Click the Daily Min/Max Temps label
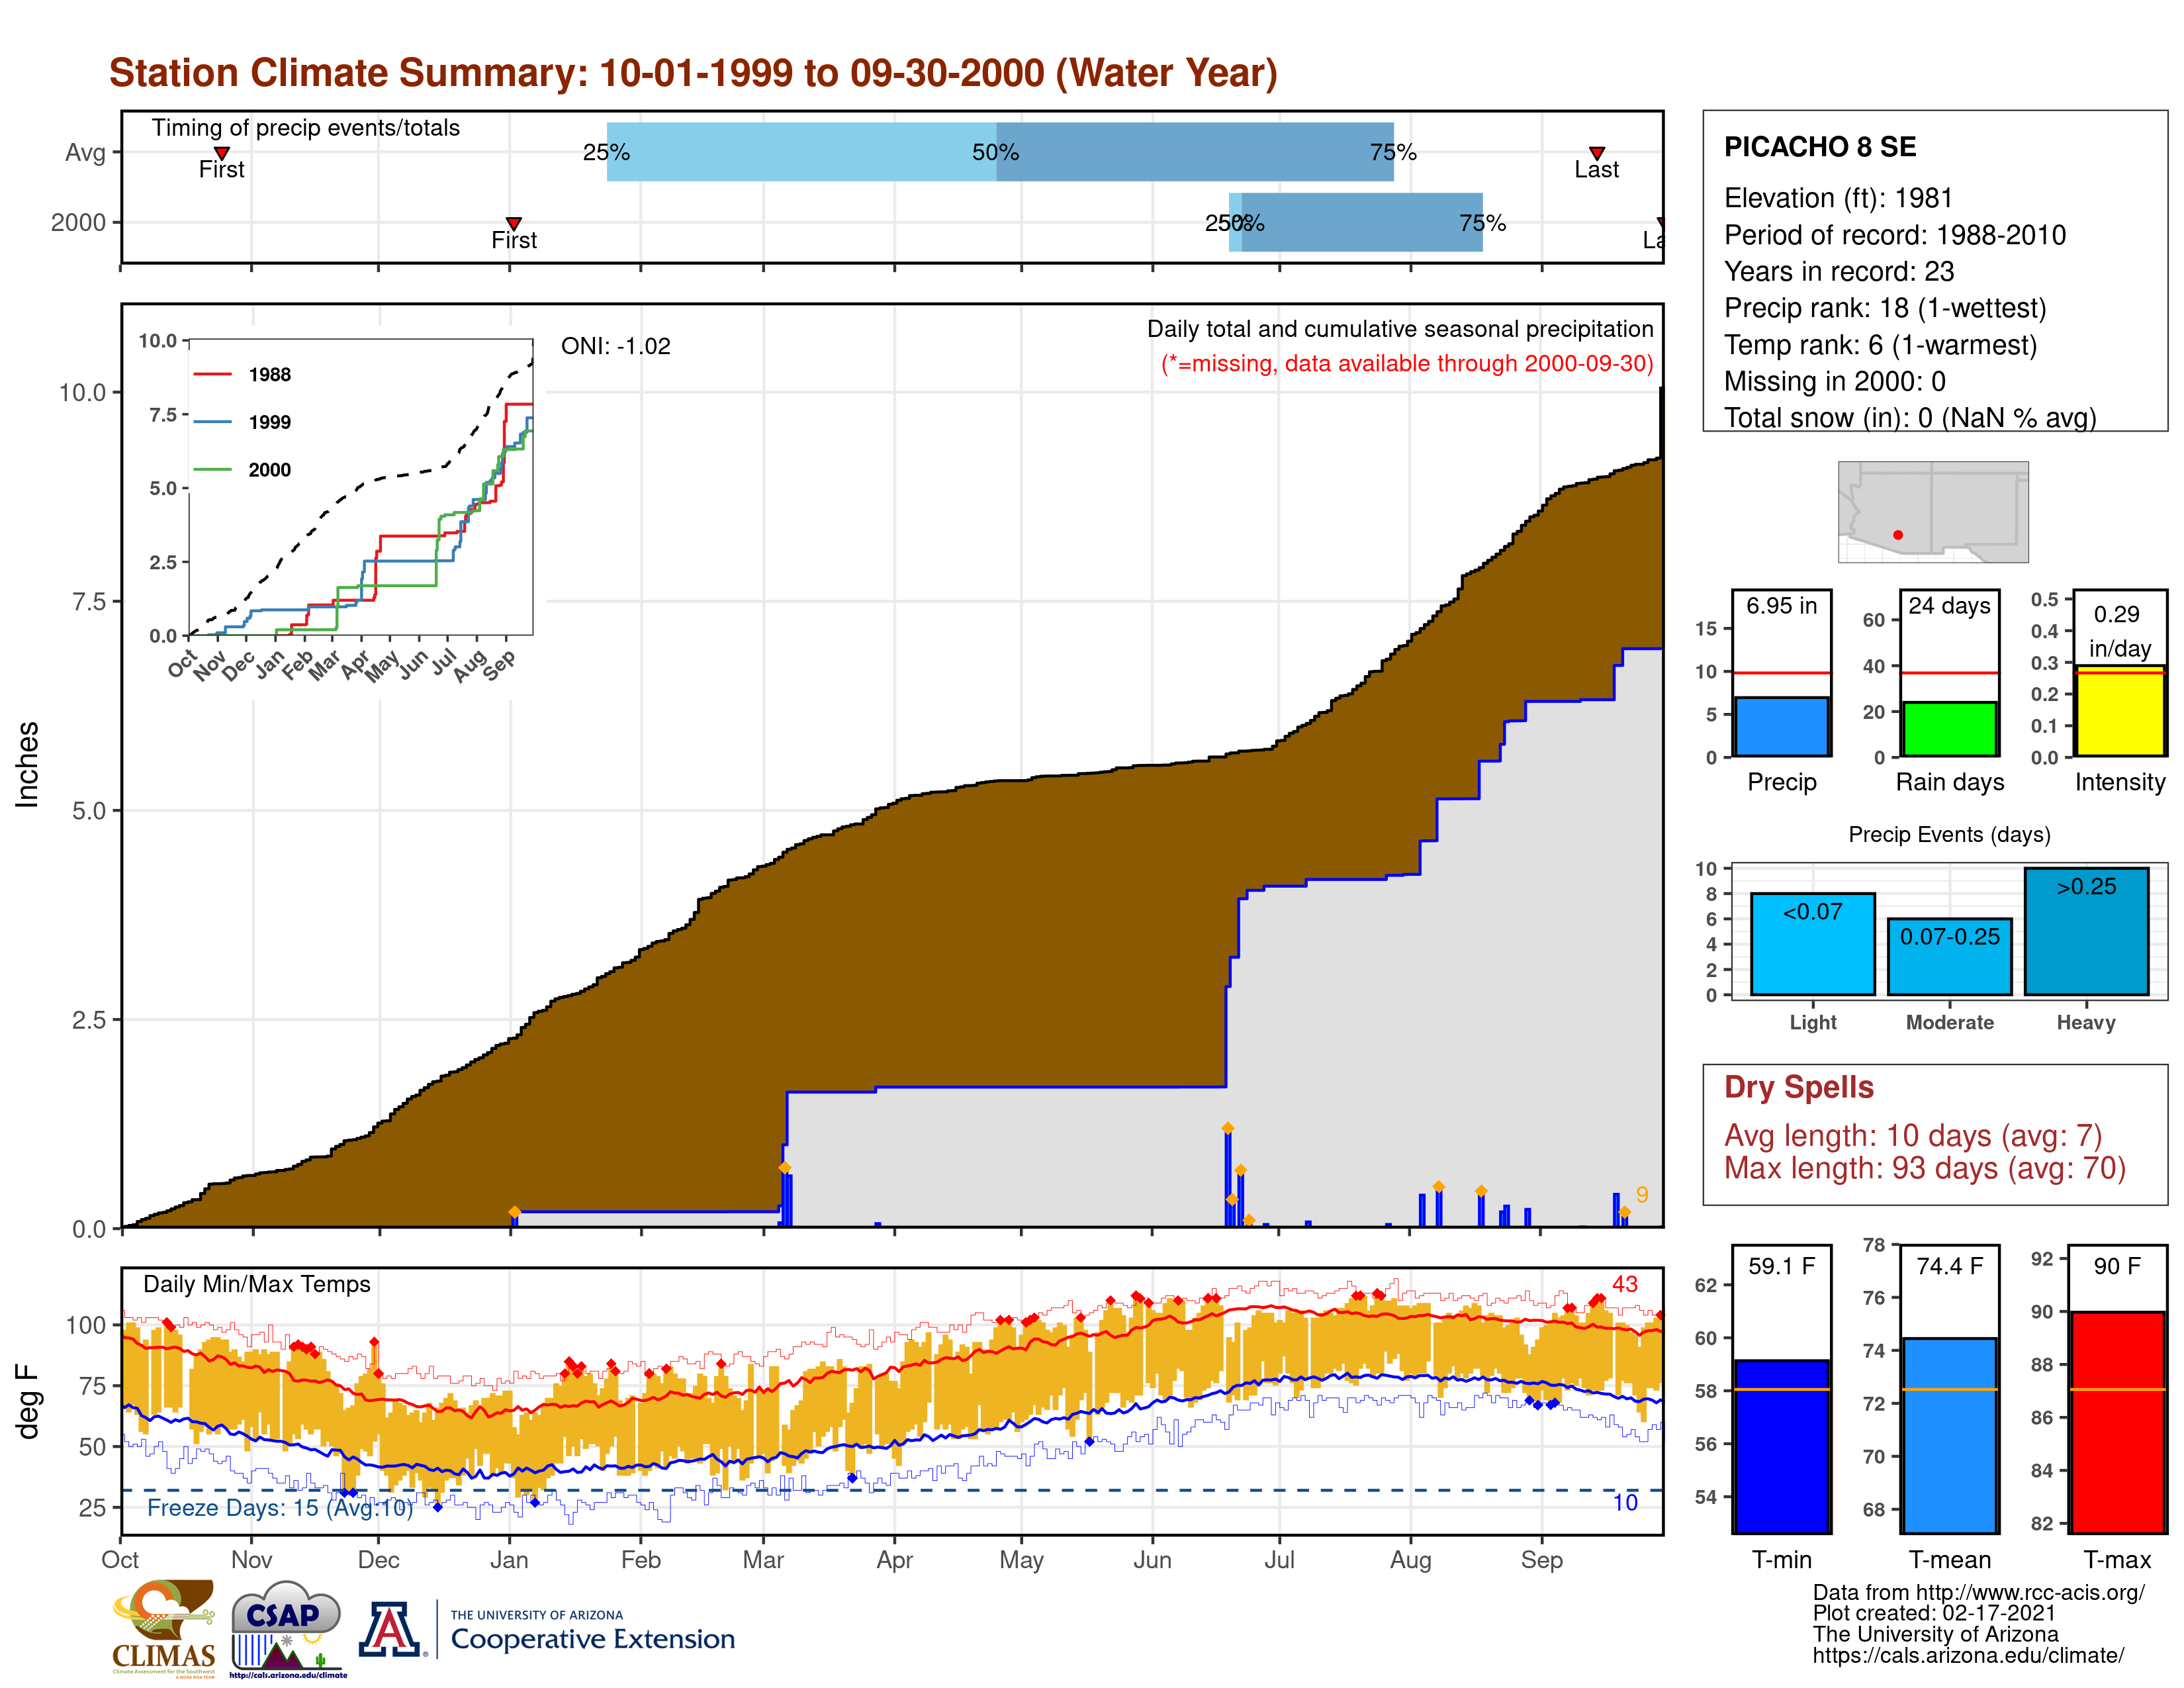This screenshot has height=1688, width=2184. [256, 1285]
